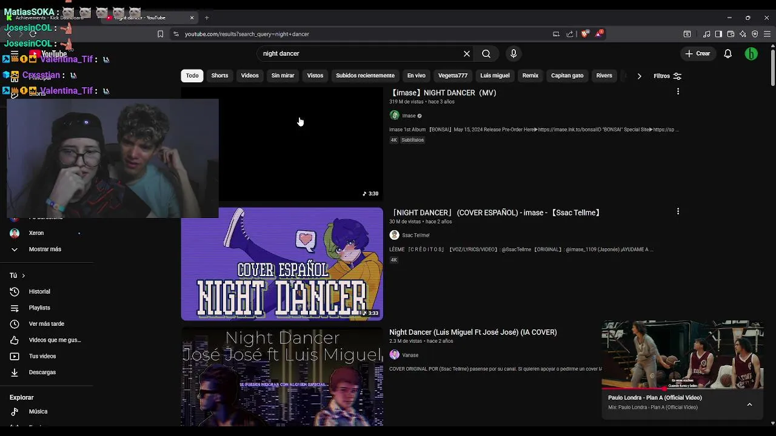The image size is (776, 436).
Task: Click the install or cast screen icon
Action: [556, 34]
